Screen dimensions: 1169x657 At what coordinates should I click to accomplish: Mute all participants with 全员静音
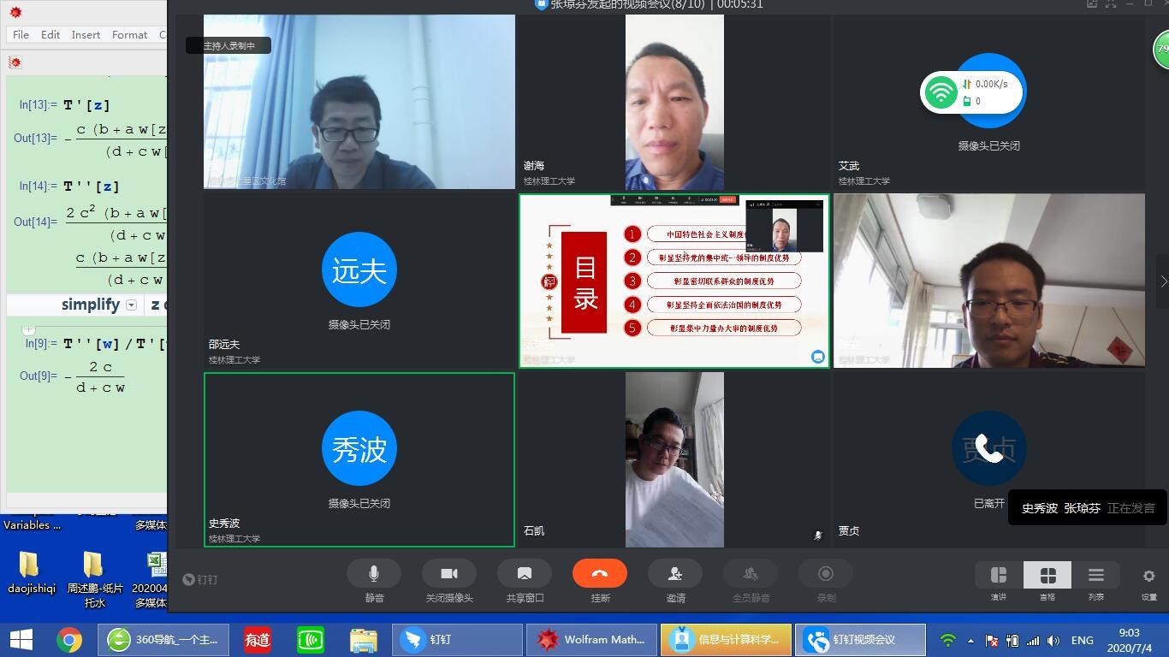(751, 574)
